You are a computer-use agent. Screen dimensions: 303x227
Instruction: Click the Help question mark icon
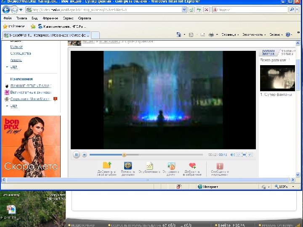point(288,35)
